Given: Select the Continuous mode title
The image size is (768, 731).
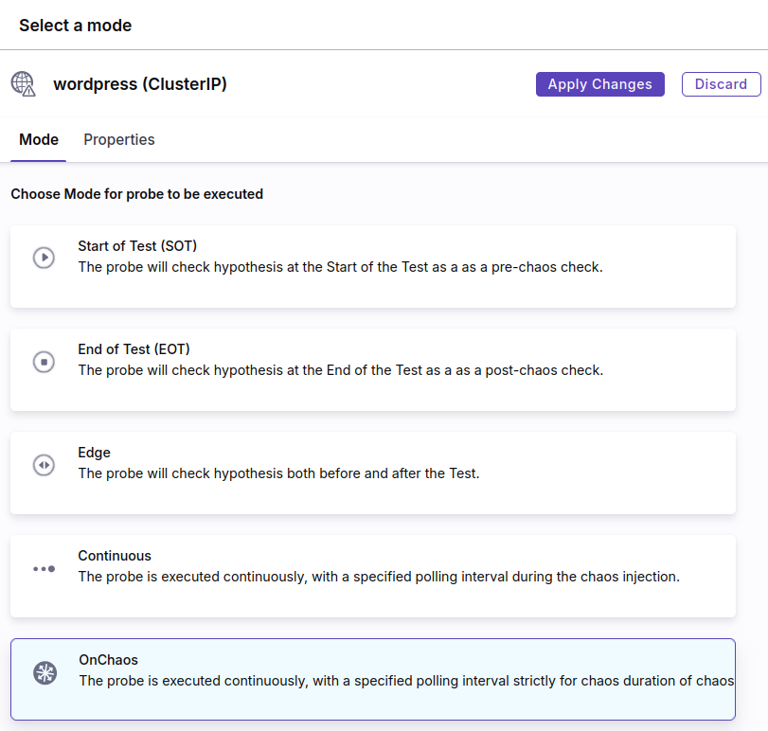Looking at the screenshot, I should pos(115,556).
